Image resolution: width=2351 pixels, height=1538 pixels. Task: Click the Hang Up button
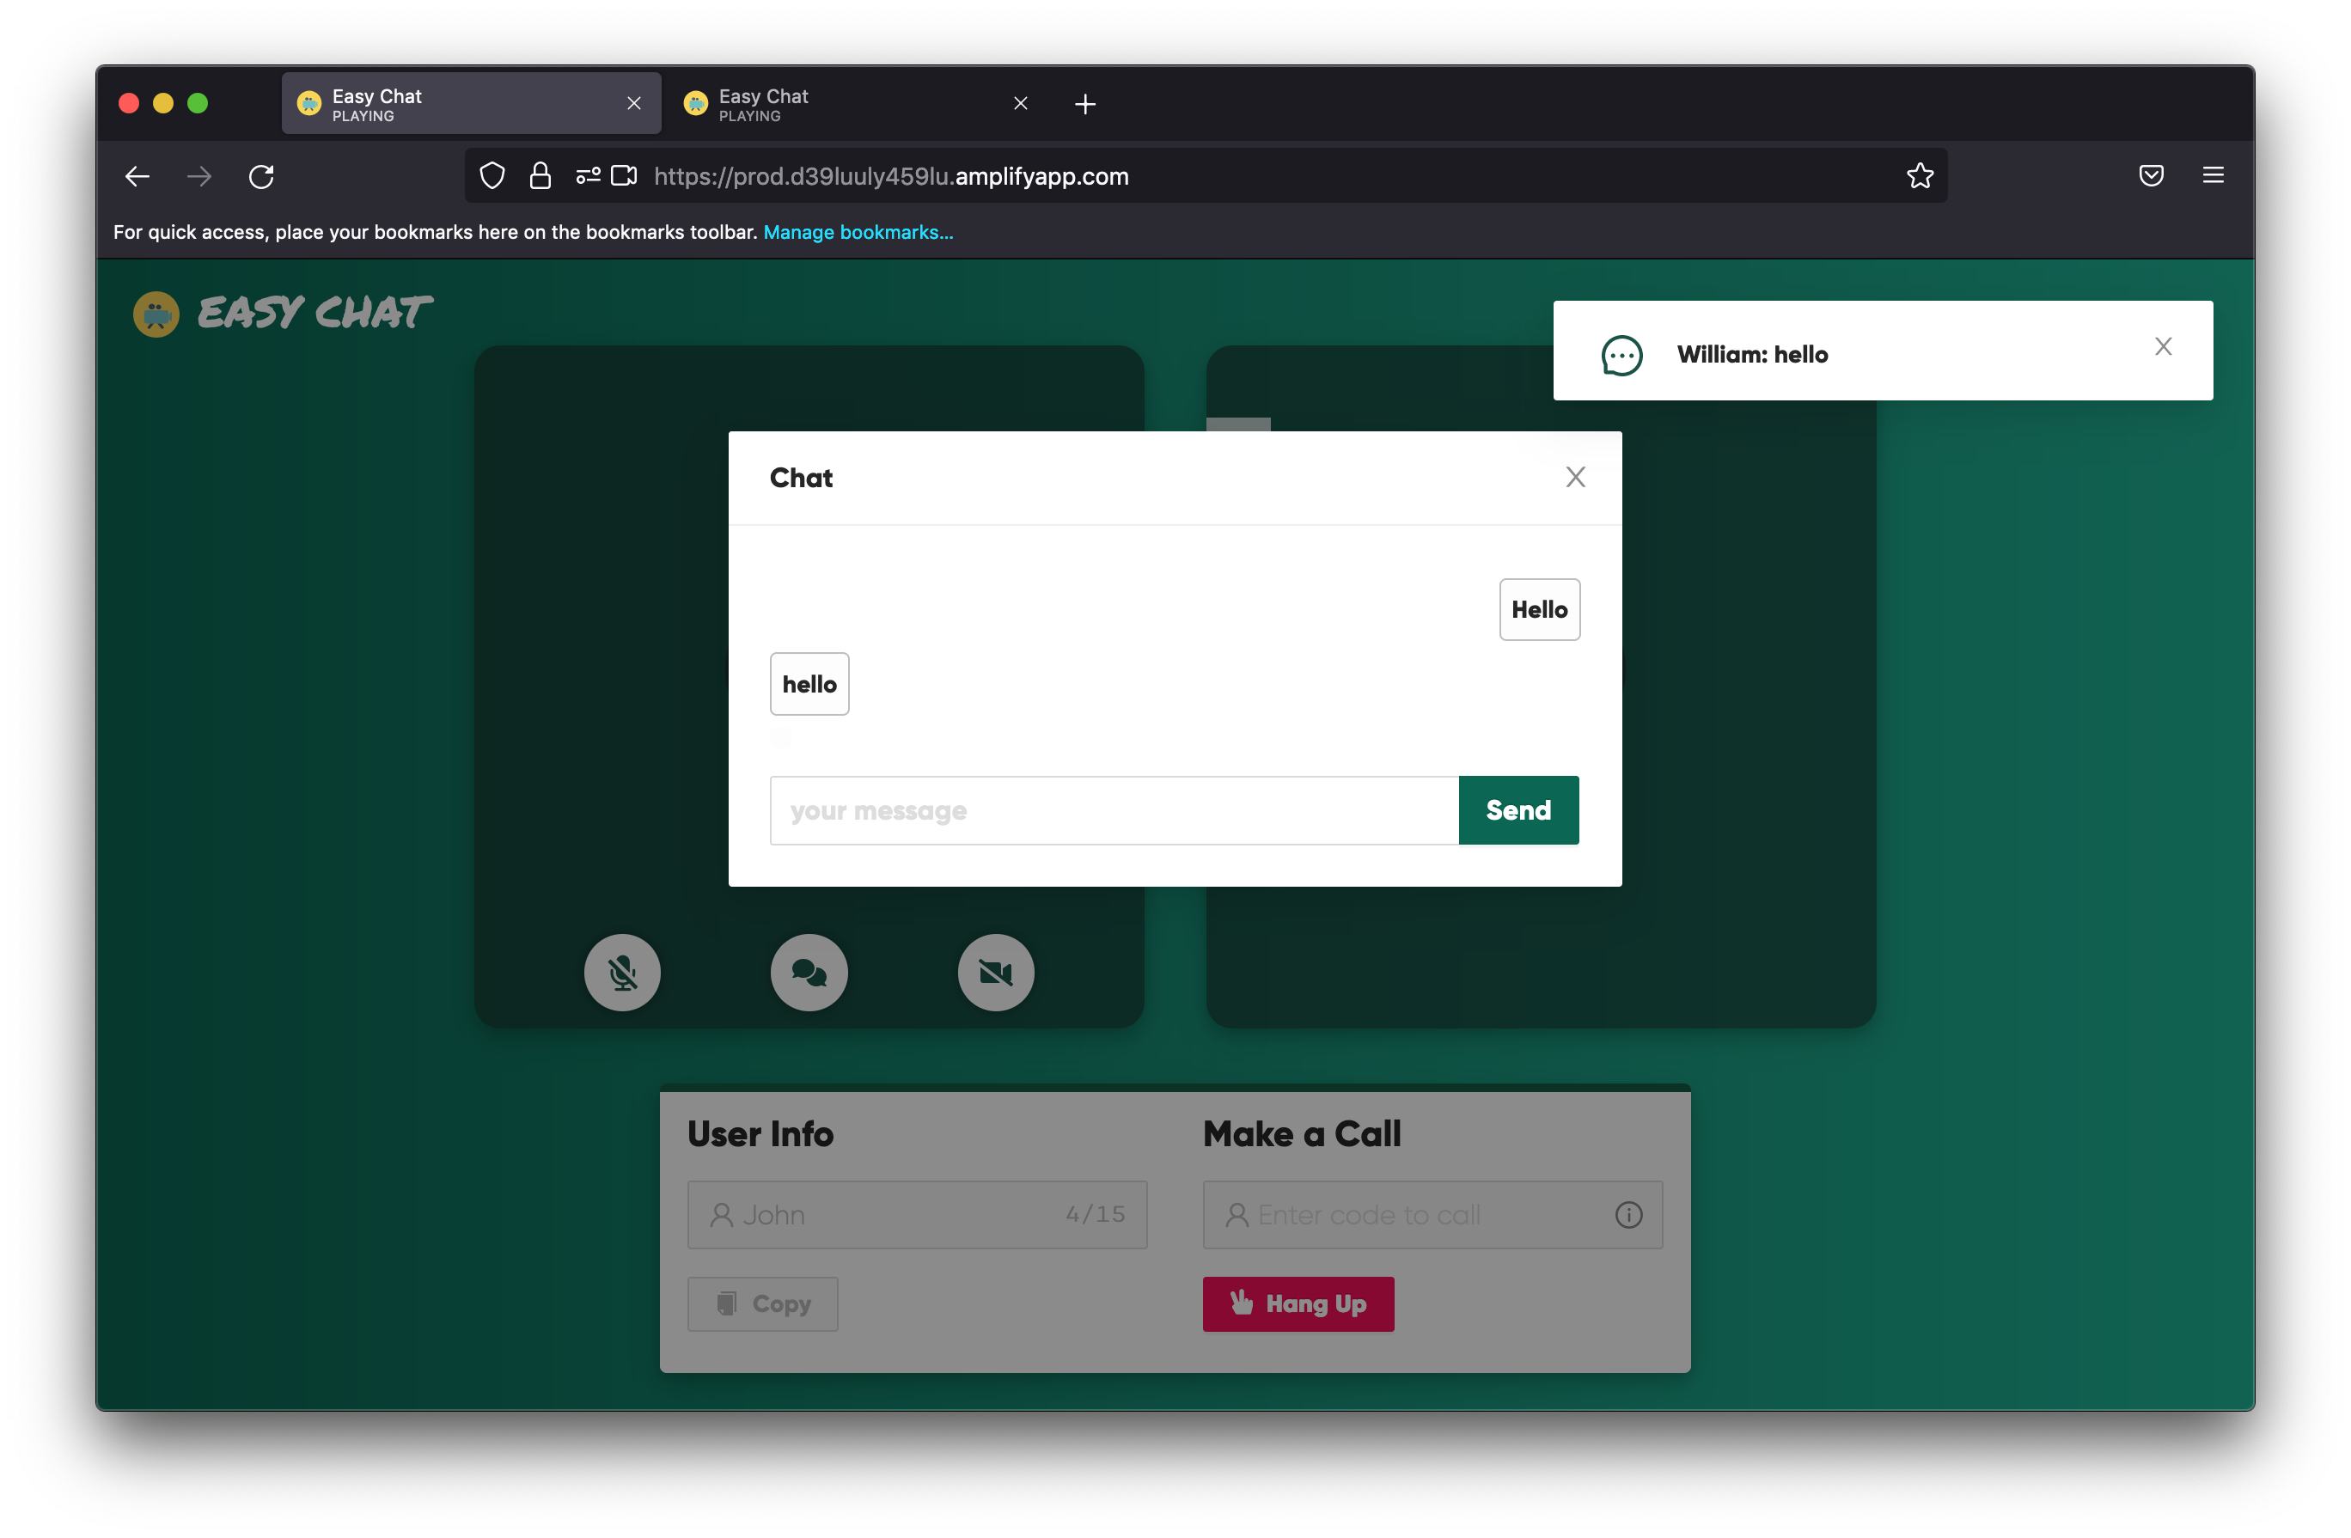[x=1298, y=1304]
